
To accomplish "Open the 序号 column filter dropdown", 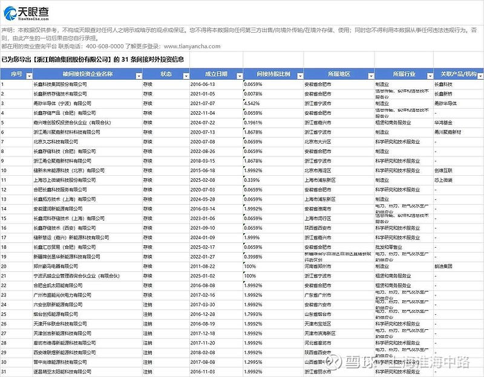I will (29, 76).
